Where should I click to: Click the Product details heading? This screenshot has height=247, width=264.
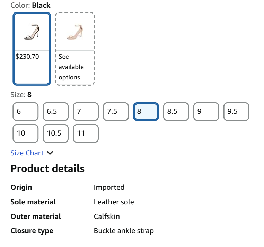[47, 169]
